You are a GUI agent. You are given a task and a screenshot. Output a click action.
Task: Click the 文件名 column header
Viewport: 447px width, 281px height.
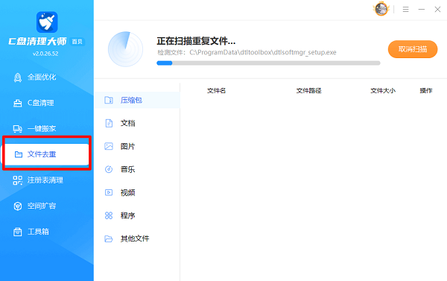pyautogui.click(x=216, y=91)
